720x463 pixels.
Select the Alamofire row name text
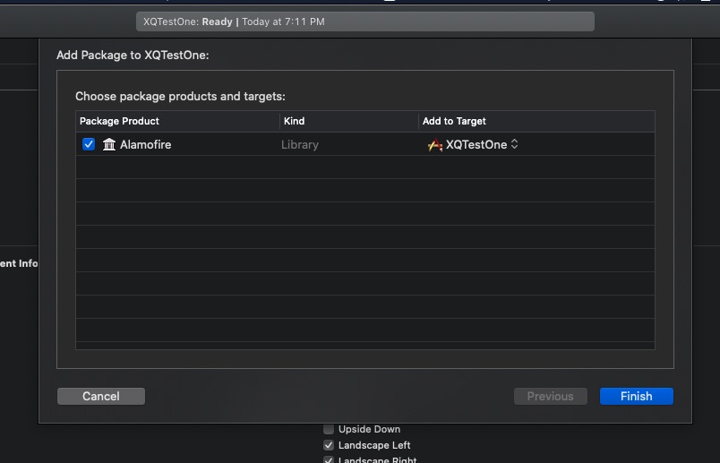pos(146,145)
